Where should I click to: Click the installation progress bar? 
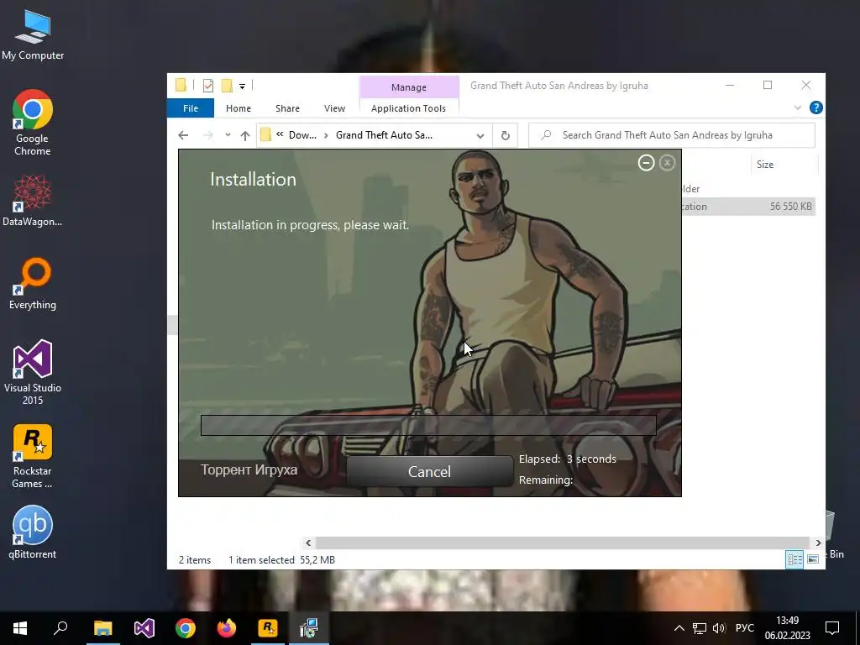pos(428,425)
